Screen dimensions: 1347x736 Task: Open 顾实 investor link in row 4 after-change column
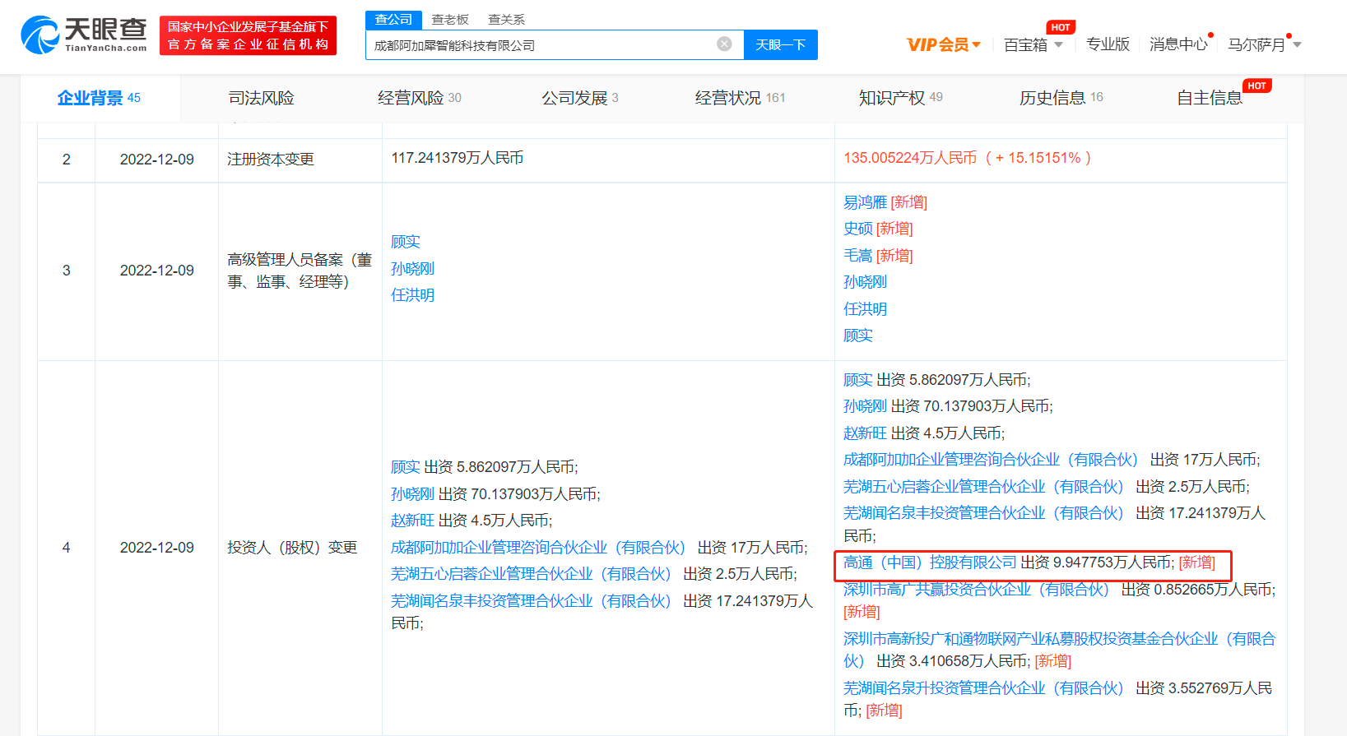tap(857, 380)
